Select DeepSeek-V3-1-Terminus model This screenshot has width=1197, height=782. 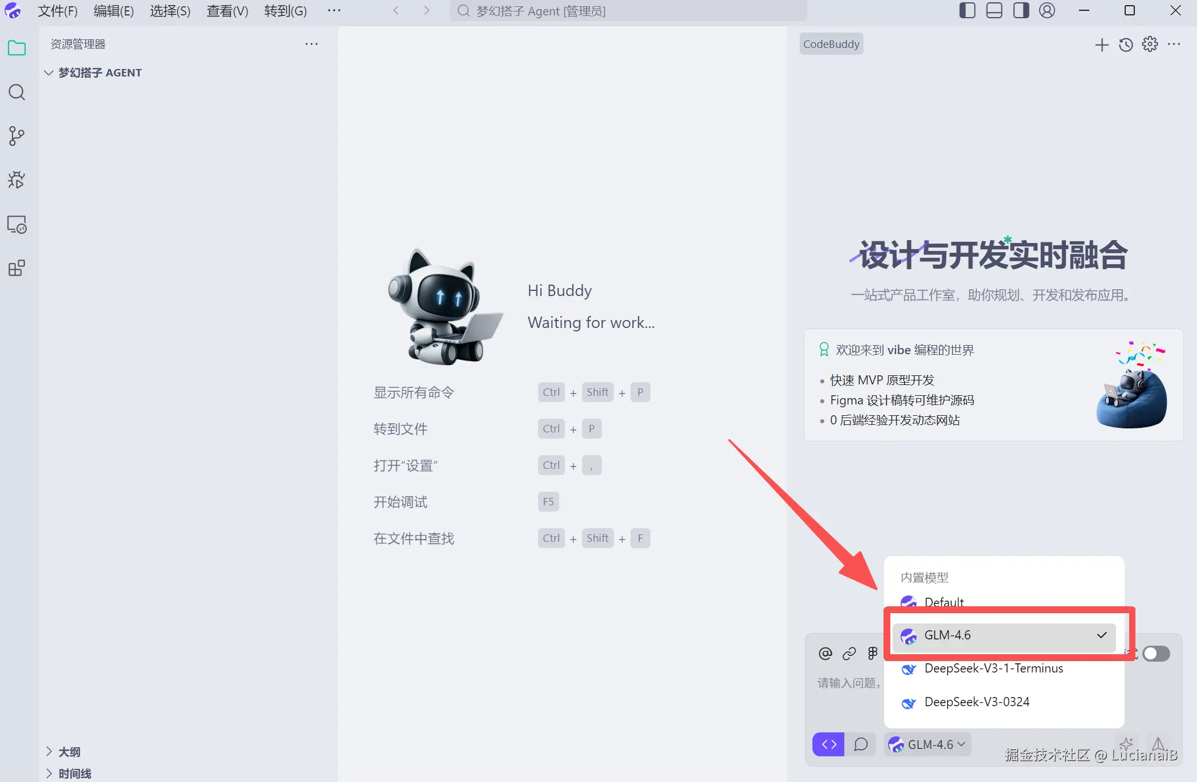pyautogui.click(x=993, y=668)
